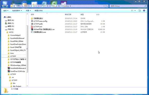Select Excel-DNA开发 folder in the tree
The height and width of the screenshot is (95, 149).
coord(16,47)
